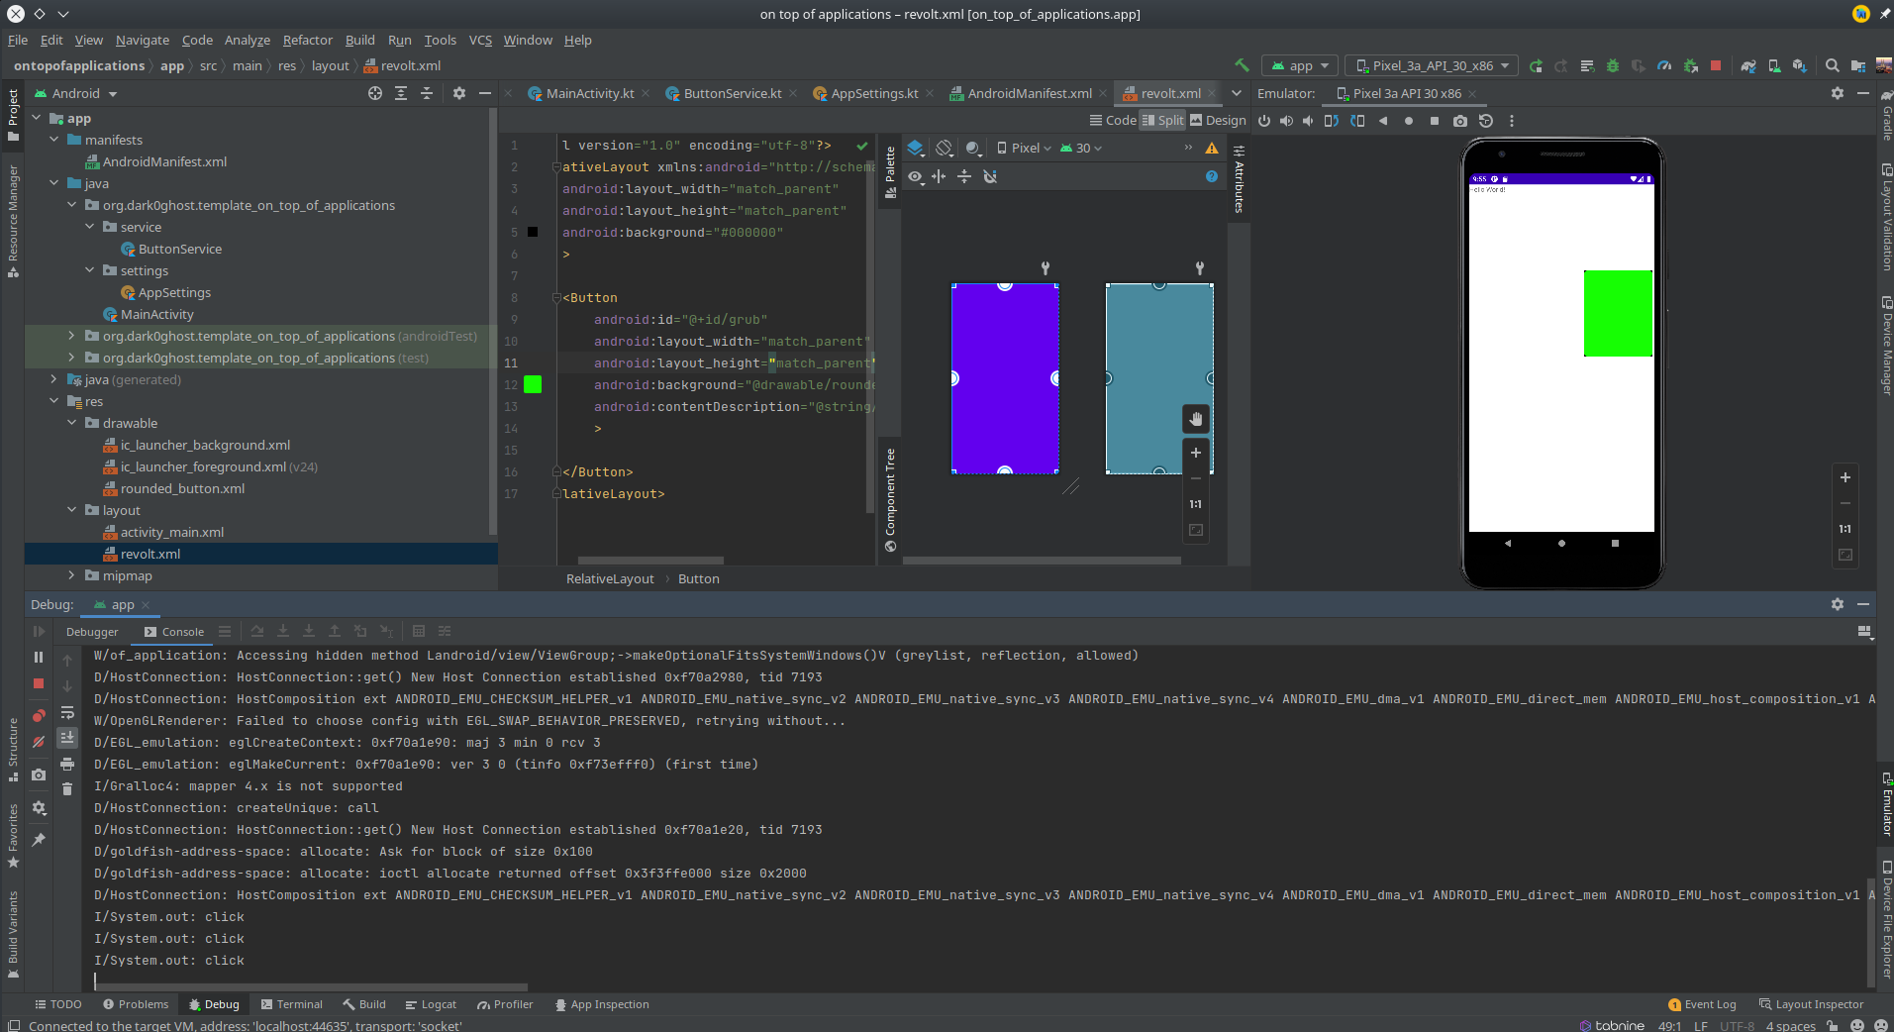This screenshot has width=1894, height=1032.
Task: Expand the java (generated) folder
Action: click(x=54, y=379)
